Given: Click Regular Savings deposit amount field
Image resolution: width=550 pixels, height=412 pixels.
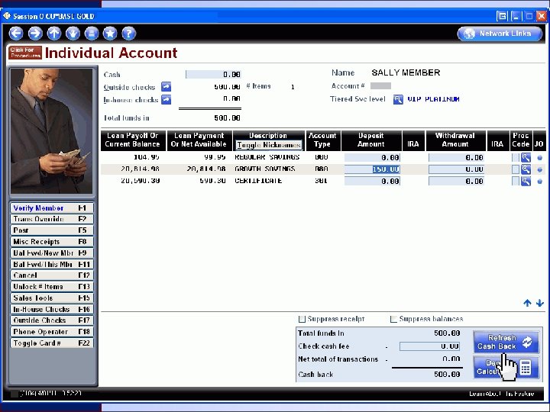Looking at the screenshot, I should [x=372, y=158].
